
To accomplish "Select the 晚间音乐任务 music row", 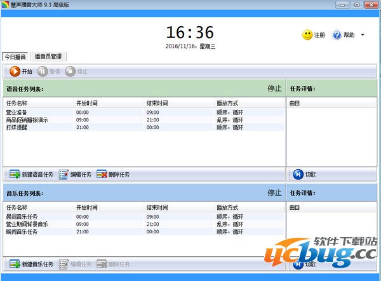I will 22,232.
